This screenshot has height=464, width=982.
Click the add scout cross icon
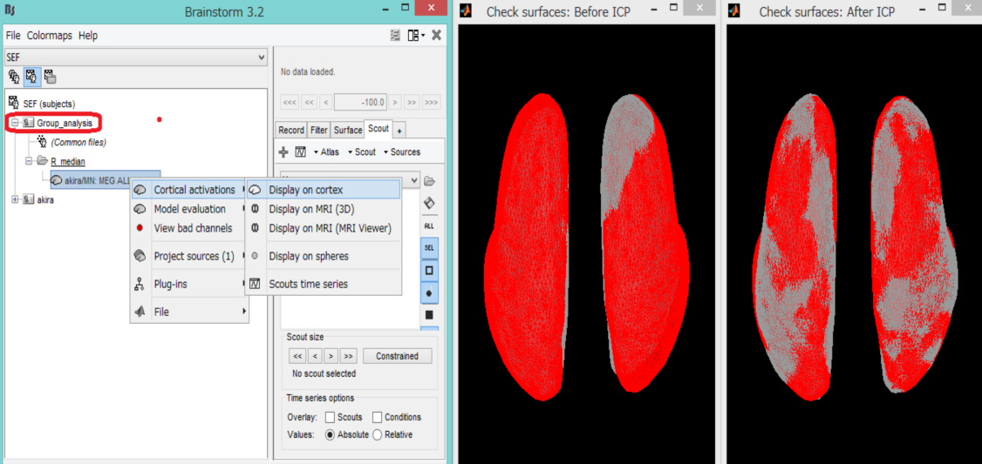283,152
